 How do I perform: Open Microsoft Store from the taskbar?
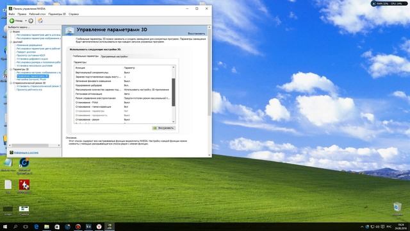pyautogui.click(x=57, y=227)
